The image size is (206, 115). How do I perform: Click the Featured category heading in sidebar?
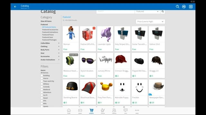tap(44, 25)
